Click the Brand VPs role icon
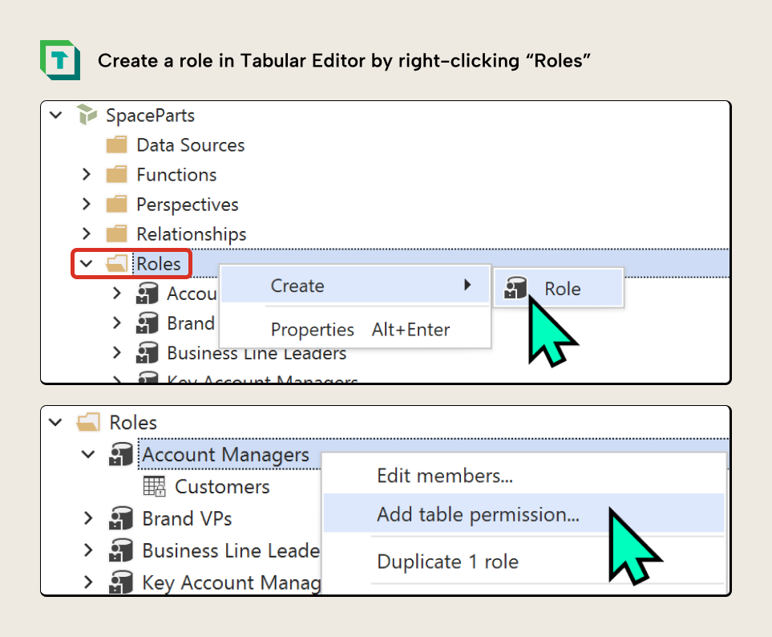 point(120,518)
